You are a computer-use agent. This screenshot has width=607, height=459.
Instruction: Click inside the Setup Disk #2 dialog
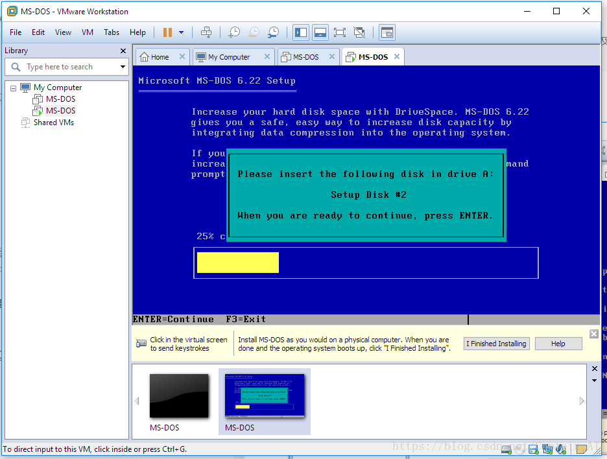[x=366, y=195]
